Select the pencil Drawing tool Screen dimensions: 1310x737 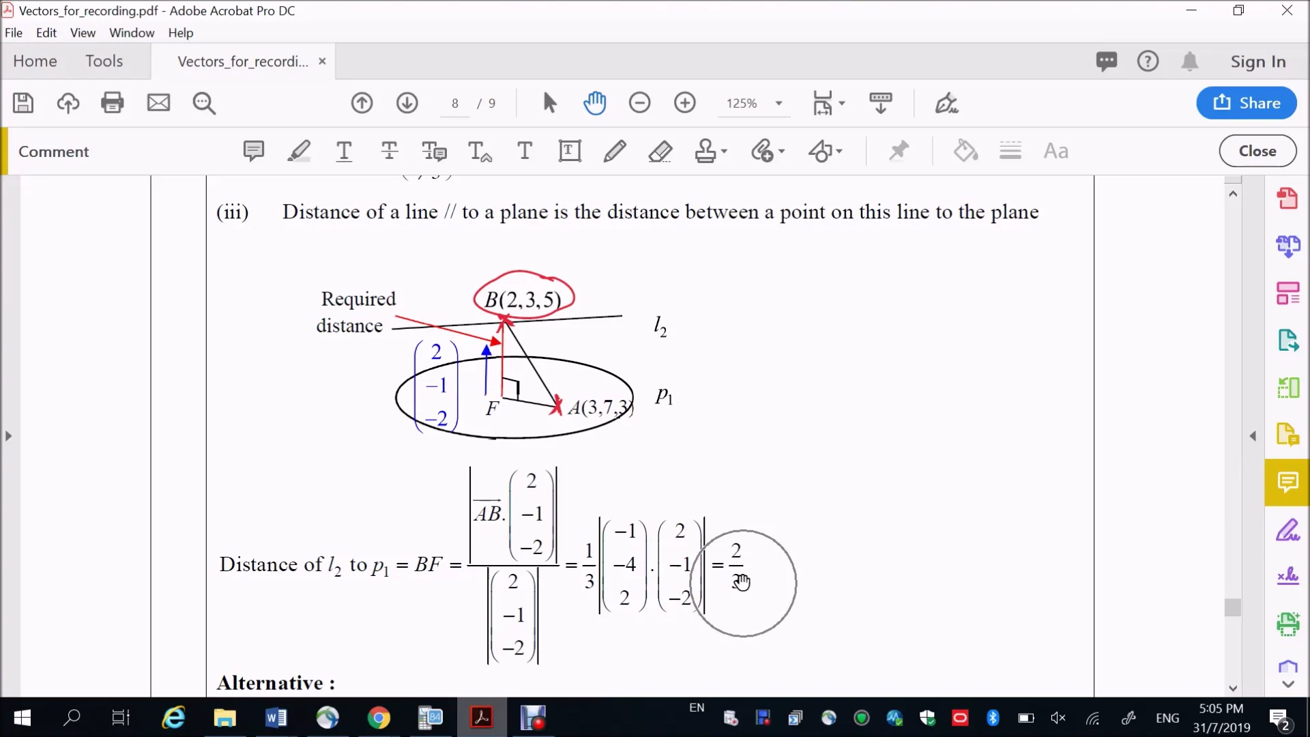pos(615,151)
